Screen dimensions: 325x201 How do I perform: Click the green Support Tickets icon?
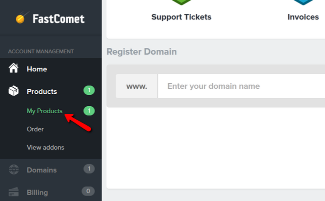click(181, 2)
